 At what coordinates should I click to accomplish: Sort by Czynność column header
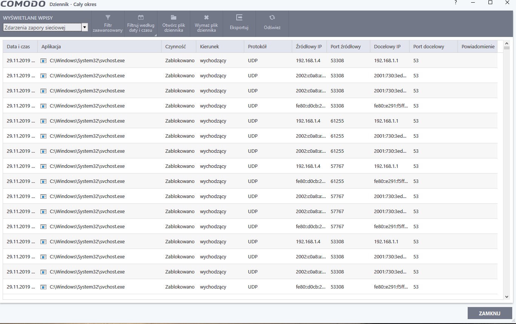(x=179, y=47)
